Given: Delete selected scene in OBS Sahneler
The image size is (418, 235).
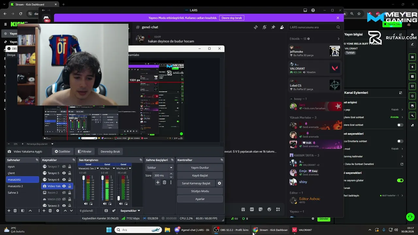Looking at the screenshot, I should pyautogui.click(x=15, y=211).
